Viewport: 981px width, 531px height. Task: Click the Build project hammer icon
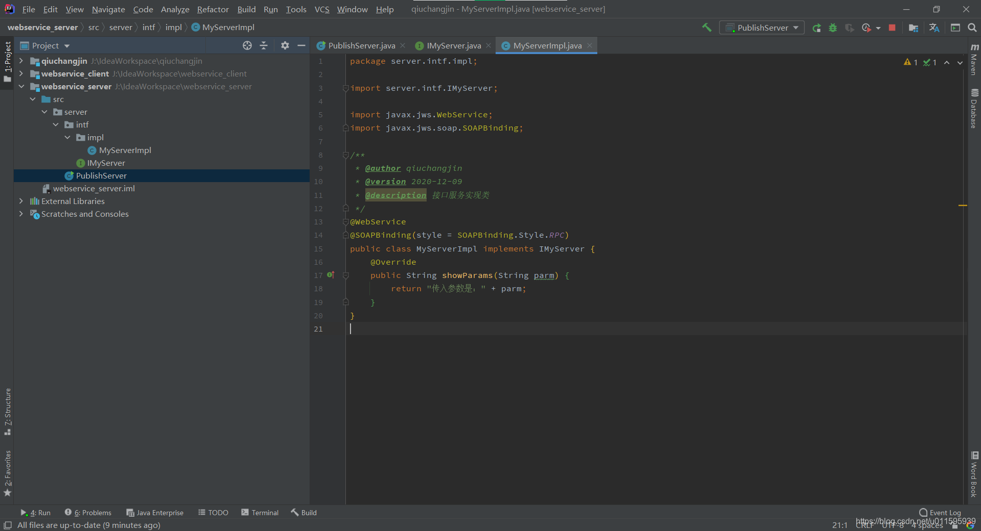pos(707,28)
